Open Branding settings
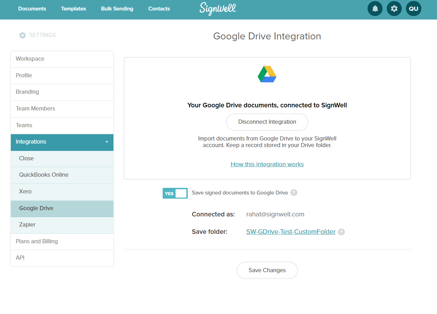The image size is (437, 314). pyautogui.click(x=62, y=92)
